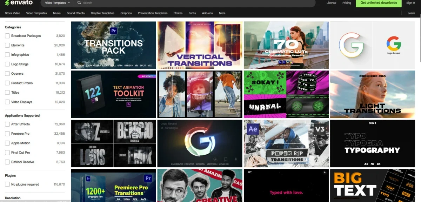Viewport: 421px width, 202px height.
Task: Download the Logo Reveal item via arrow icon
Action: 236,159
